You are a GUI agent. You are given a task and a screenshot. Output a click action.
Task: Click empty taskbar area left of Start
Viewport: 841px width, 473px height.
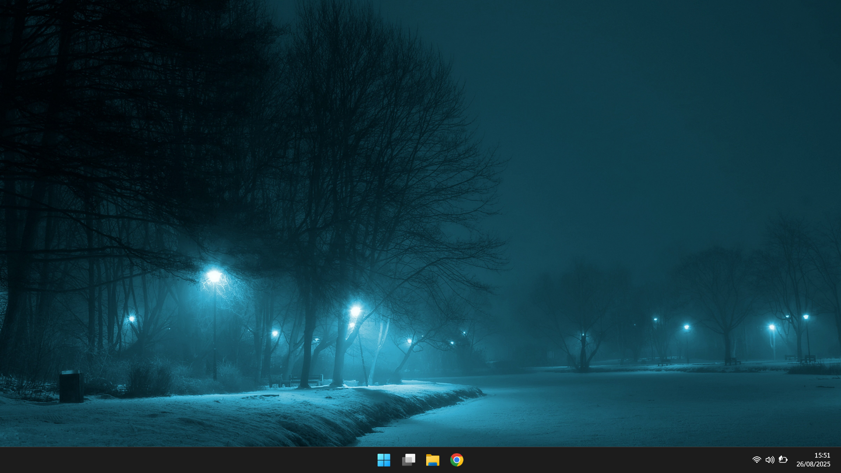coord(175,460)
